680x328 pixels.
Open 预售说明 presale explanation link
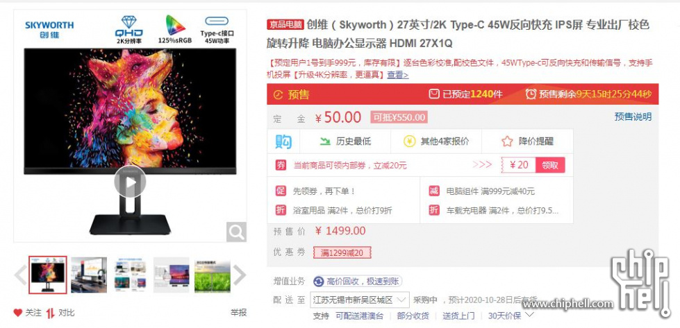pyautogui.click(x=633, y=116)
